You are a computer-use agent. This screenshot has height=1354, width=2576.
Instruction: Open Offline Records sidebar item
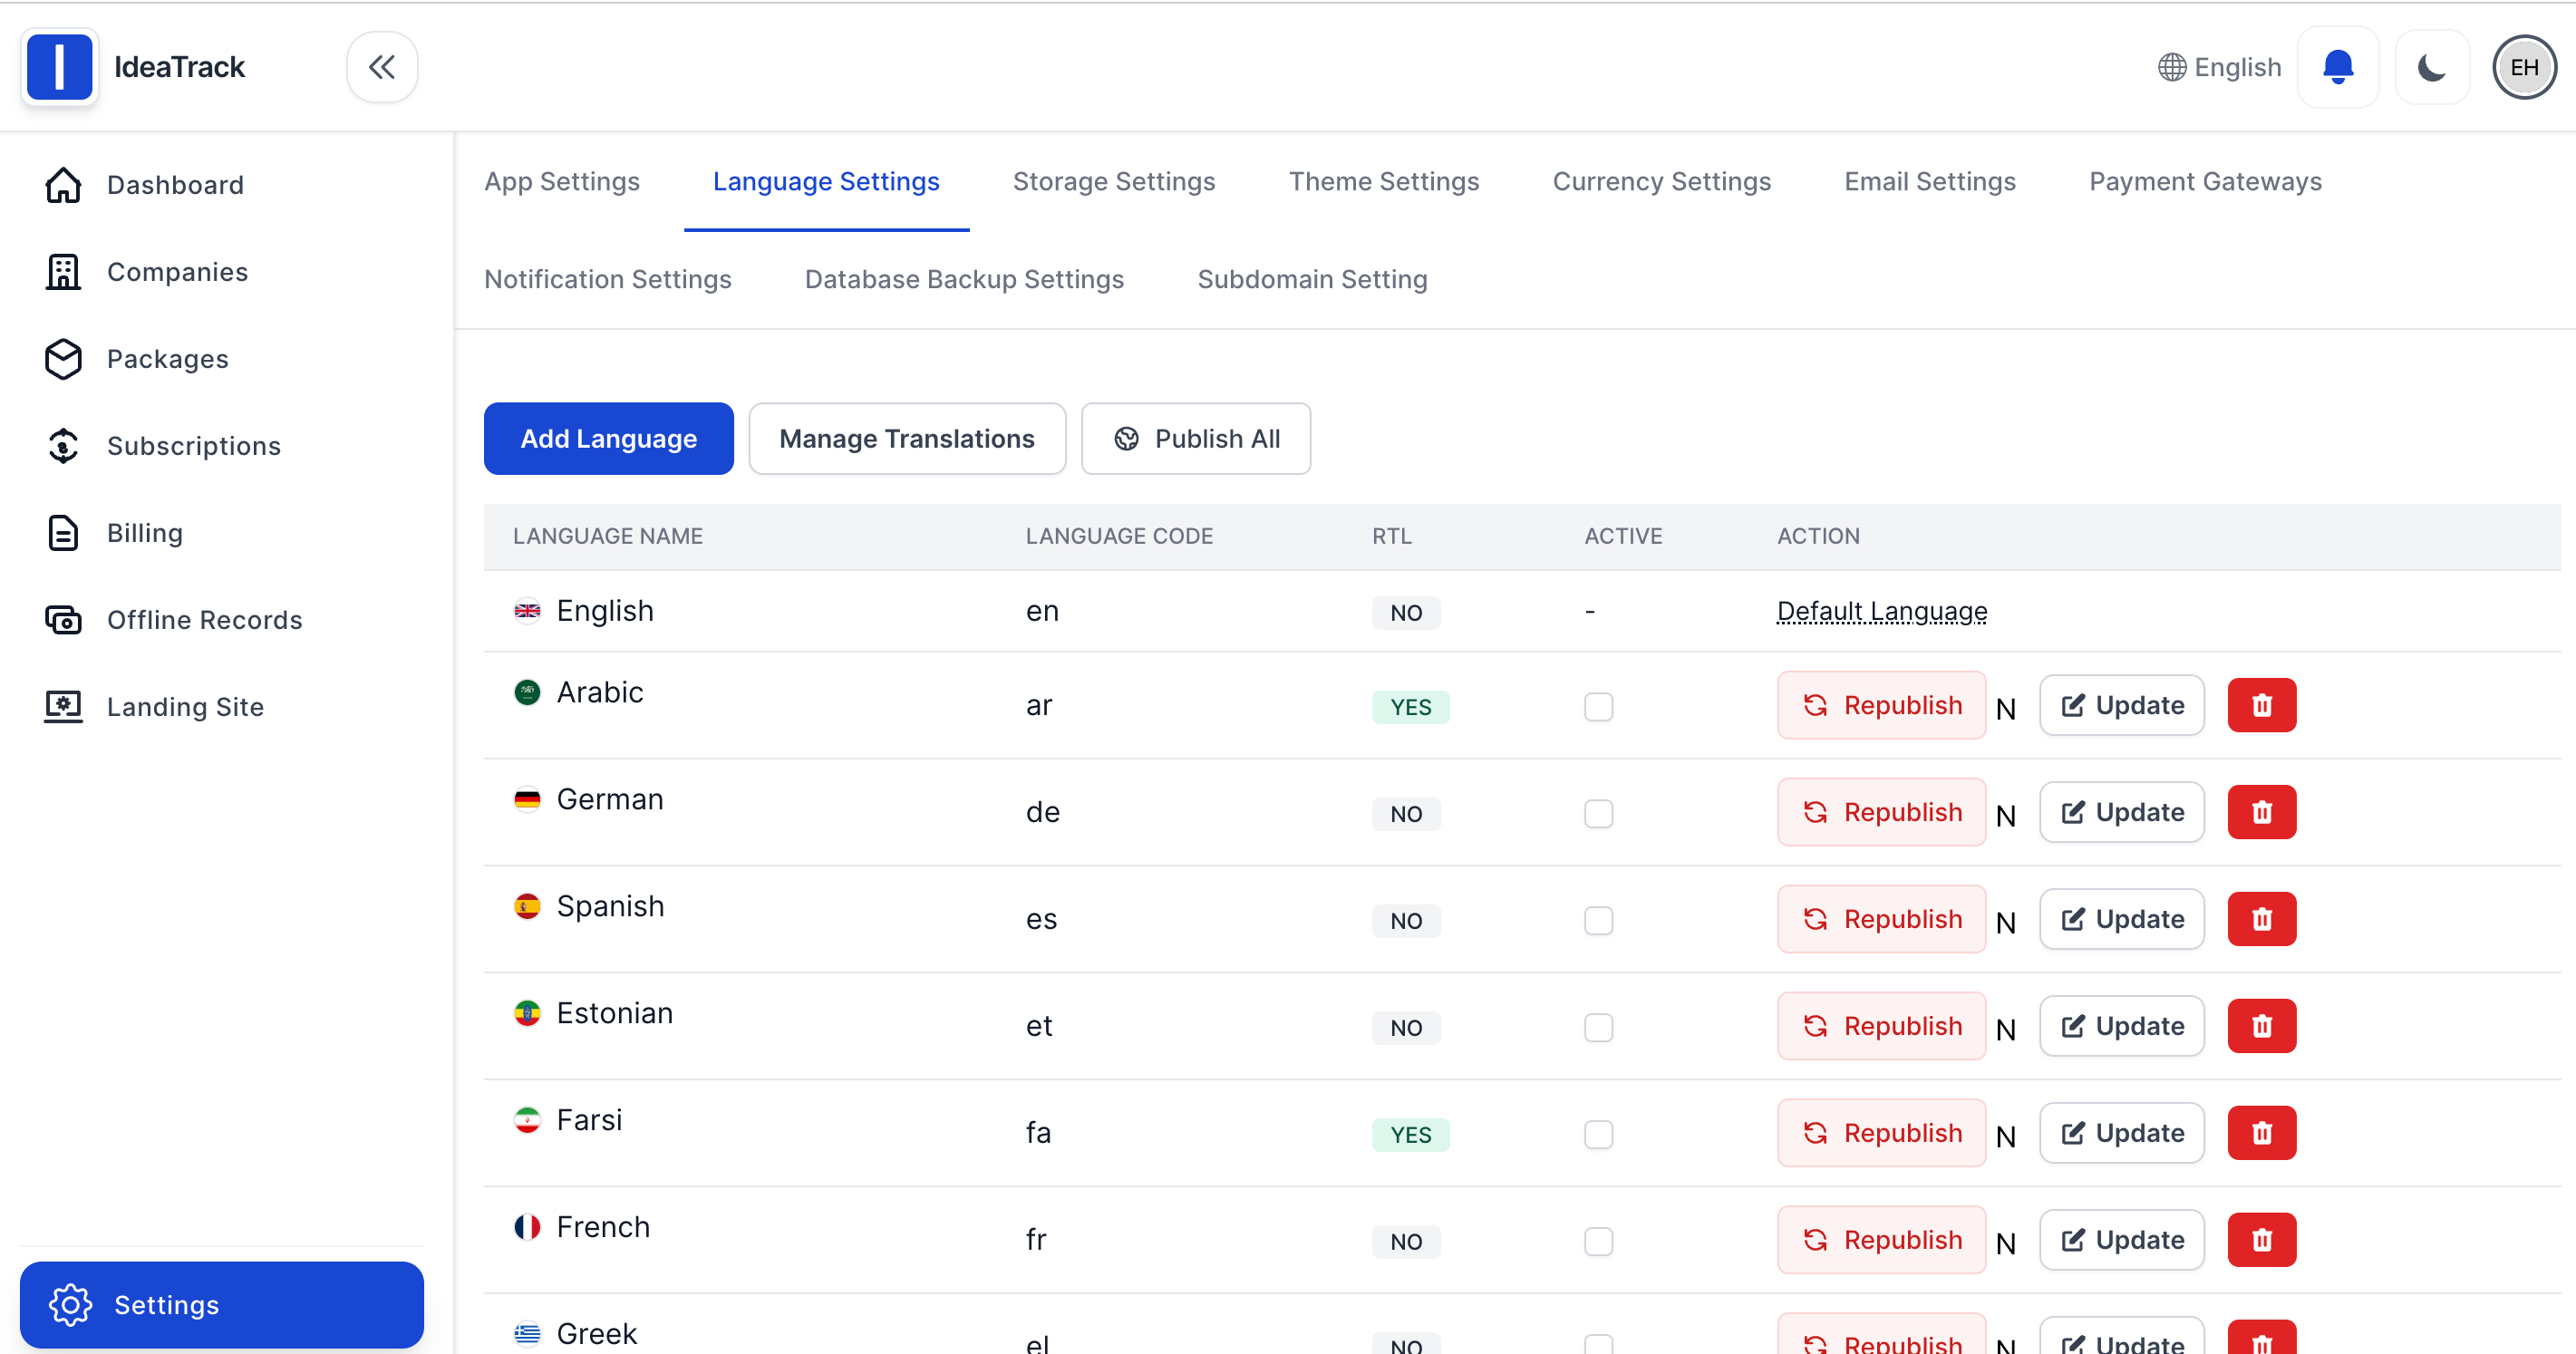[x=204, y=620]
